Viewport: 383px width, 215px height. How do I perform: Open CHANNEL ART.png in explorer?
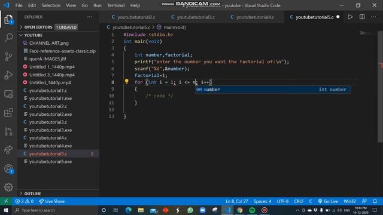coord(58,43)
